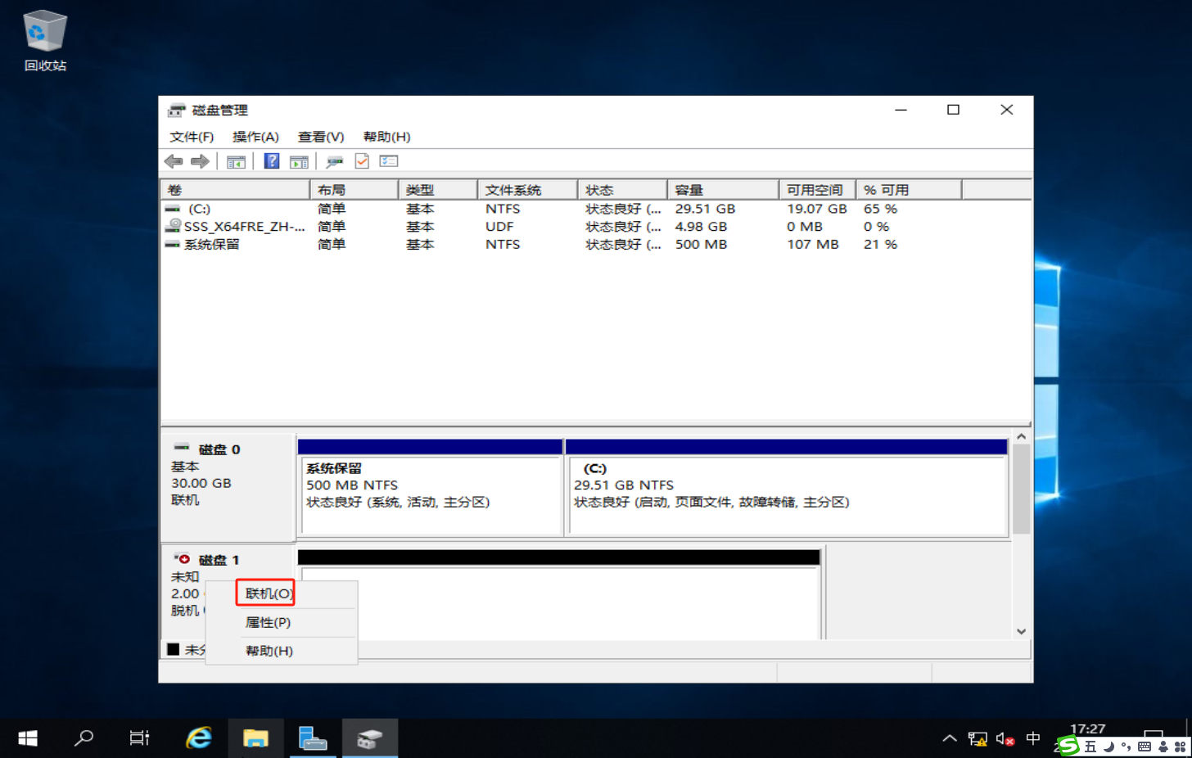Image resolution: width=1192 pixels, height=758 pixels.
Task: Sort by the 卷 column header
Action: pyautogui.click(x=235, y=190)
